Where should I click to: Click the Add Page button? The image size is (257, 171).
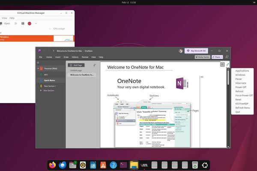76,65
